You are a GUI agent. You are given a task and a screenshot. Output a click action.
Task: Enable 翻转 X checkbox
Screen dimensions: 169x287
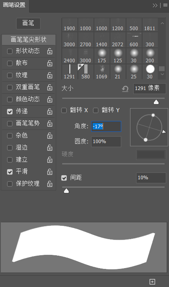tap(64, 111)
